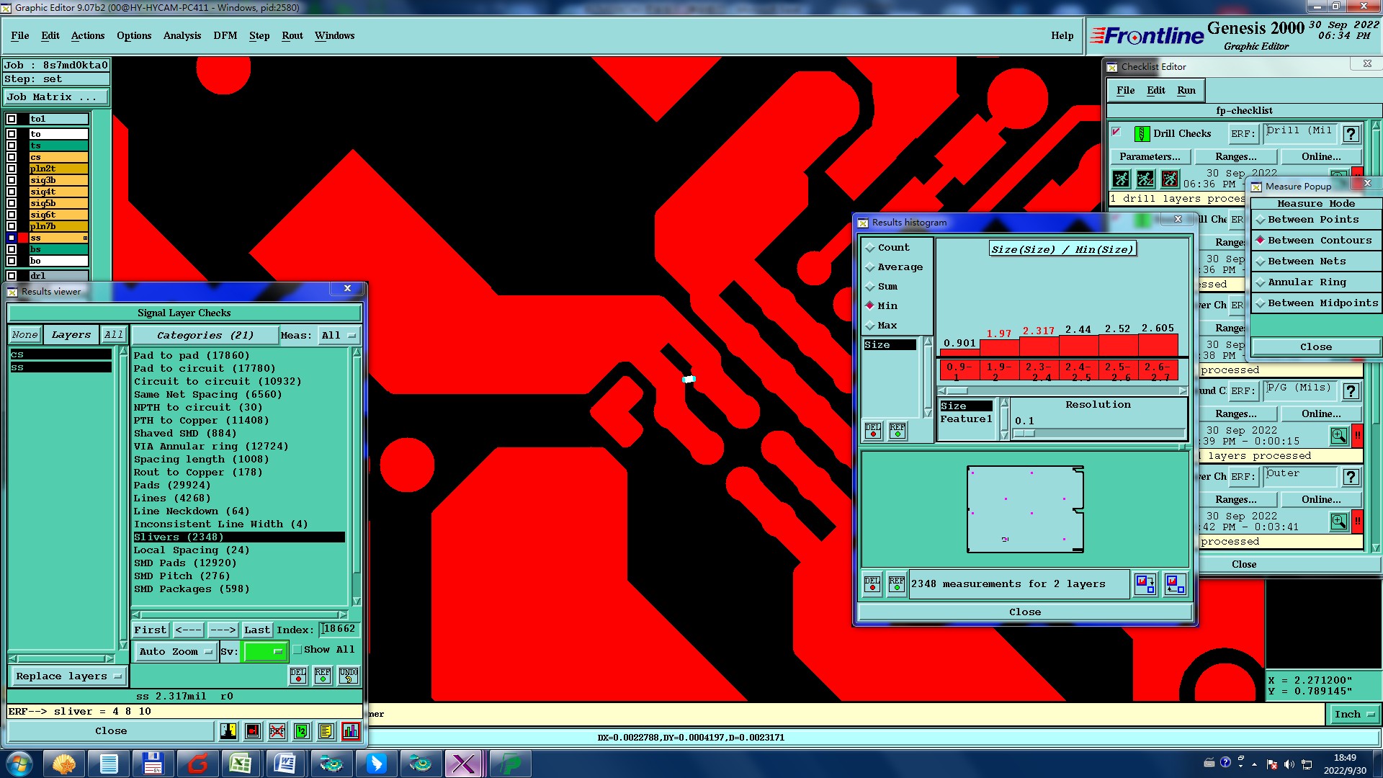The image size is (1383, 778).
Task: Open the Analysis menu
Action: point(182,35)
